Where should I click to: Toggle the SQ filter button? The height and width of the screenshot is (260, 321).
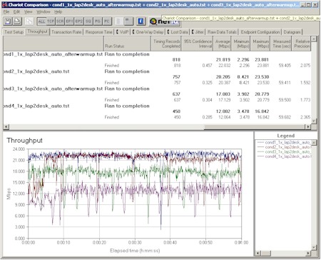pos(88,21)
